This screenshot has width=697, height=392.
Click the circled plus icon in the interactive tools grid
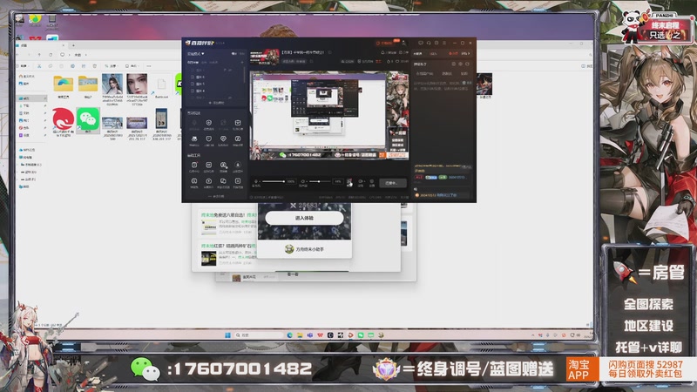208,123
